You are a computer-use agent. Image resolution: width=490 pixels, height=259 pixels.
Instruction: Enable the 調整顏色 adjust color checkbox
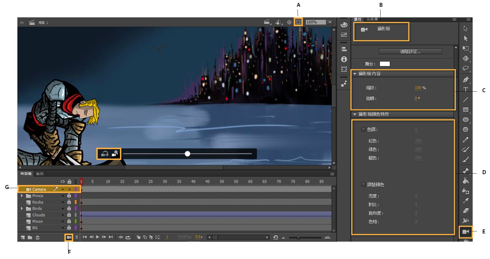(x=363, y=184)
